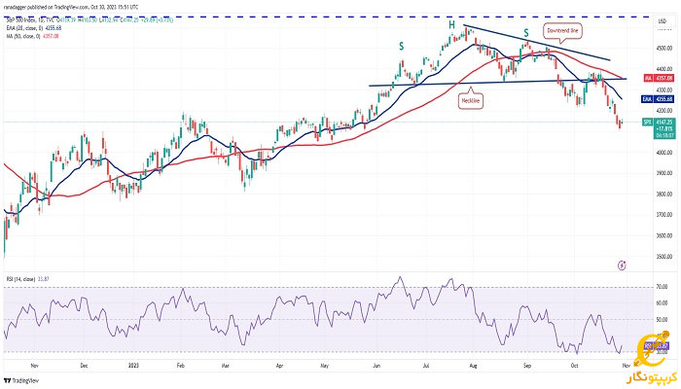Image resolution: width=681 pixels, height=389 pixels.
Task: Click the Apr label on time axis
Action: click(280, 366)
